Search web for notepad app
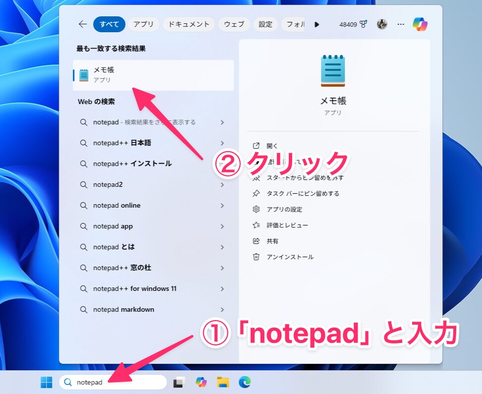The image size is (482, 394). point(113,226)
